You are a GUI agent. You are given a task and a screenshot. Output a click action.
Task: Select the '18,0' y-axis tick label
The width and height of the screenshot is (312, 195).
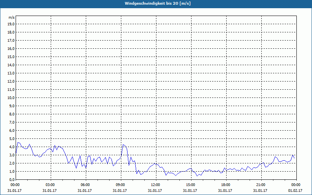tap(11, 32)
